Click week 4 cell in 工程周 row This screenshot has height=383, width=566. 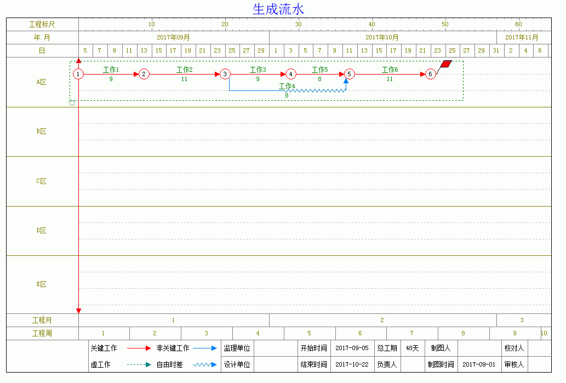pyautogui.click(x=258, y=334)
